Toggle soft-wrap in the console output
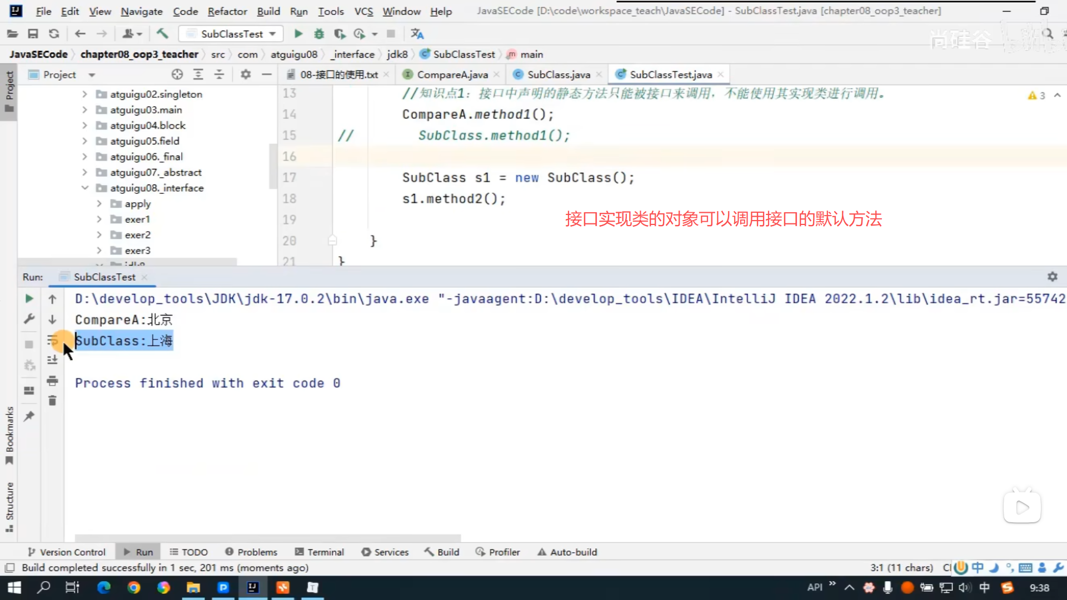The height and width of the screenshot is (600, 1067). 52,341
